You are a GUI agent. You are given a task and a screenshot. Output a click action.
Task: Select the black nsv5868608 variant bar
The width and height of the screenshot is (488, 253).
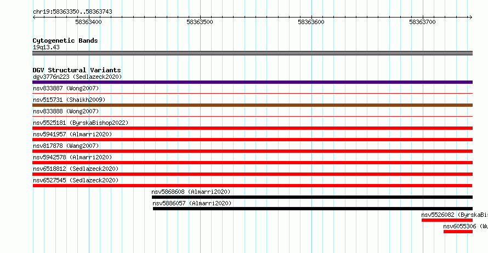tap(312, 197)
